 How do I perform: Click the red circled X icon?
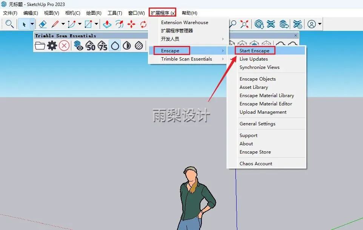click(64, 46)
